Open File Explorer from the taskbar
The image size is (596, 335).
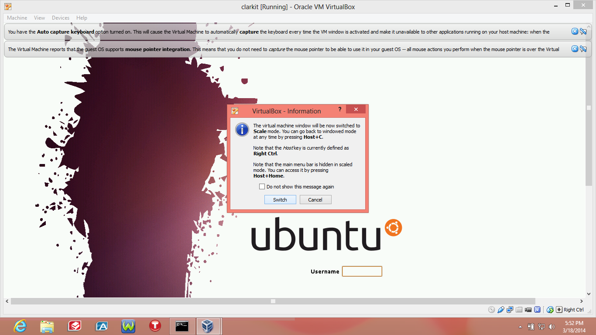(47, 326)
